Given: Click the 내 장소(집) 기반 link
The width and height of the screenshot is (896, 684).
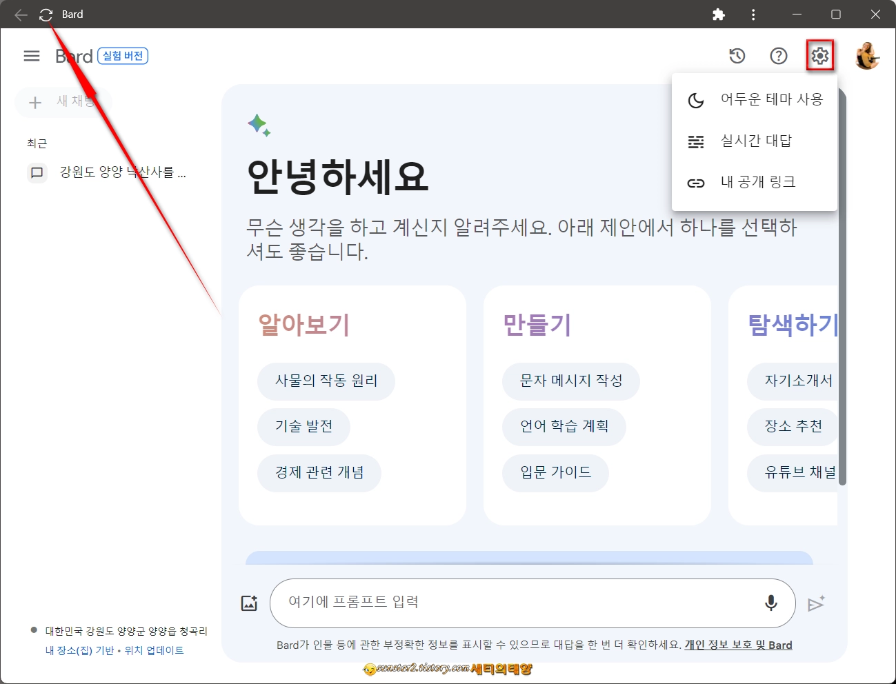Looking at the screenshot, I should coord(79,650).
